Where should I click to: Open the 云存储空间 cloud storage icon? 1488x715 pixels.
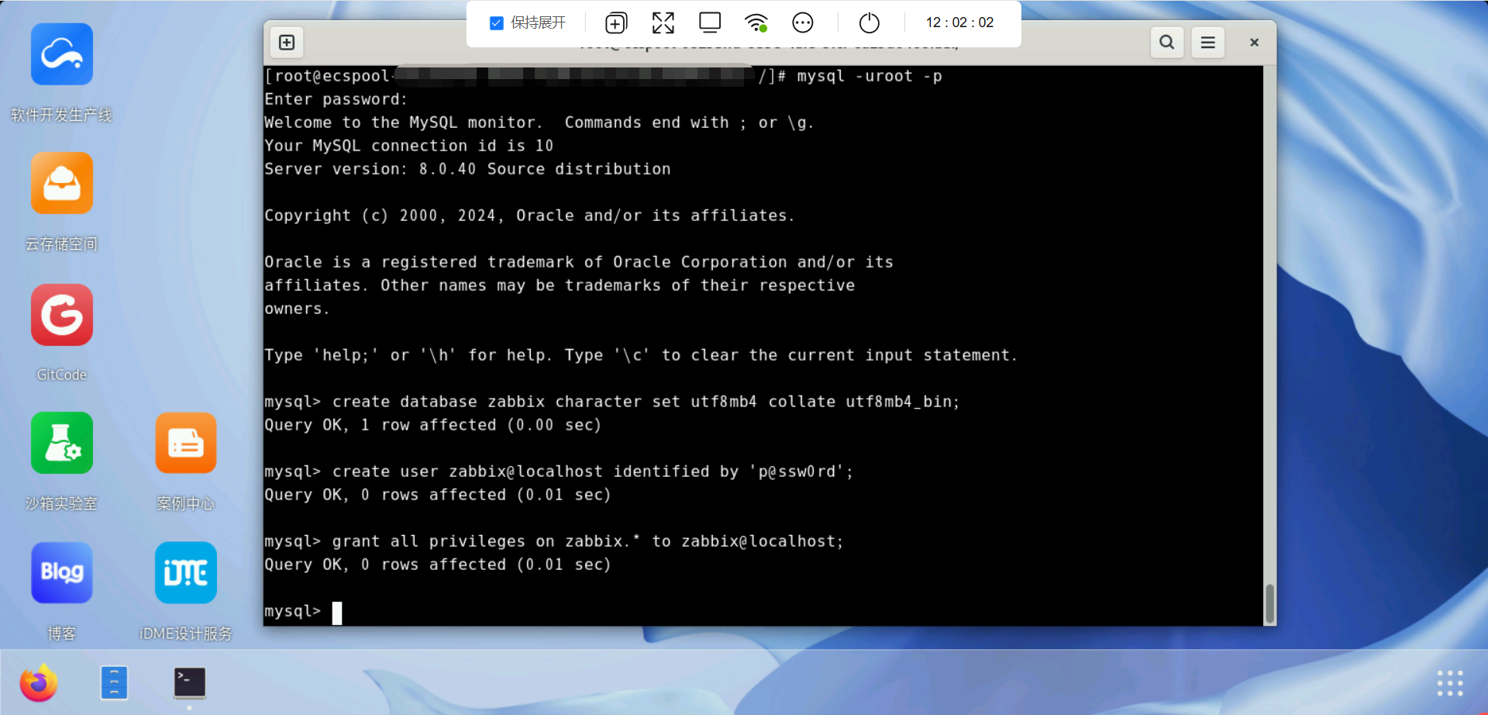coord(62,183)
